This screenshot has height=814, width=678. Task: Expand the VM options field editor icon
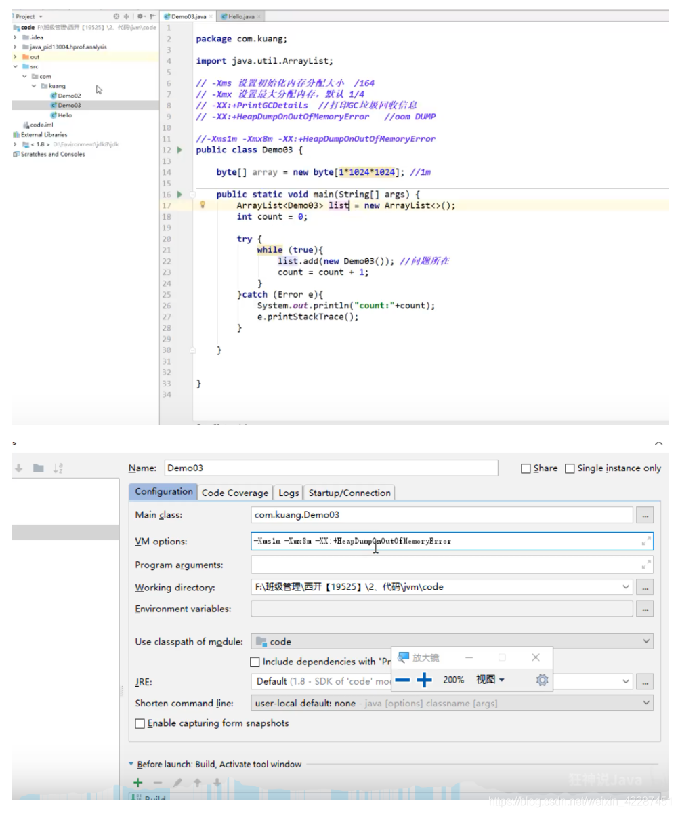(x=645, y=541)
